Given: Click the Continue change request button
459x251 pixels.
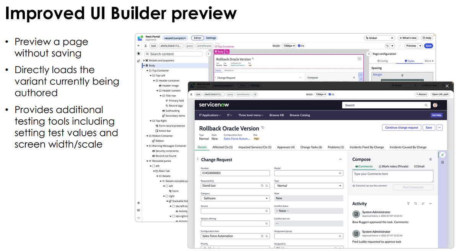Looking at the screenshot, I should (x=402, y=127).
